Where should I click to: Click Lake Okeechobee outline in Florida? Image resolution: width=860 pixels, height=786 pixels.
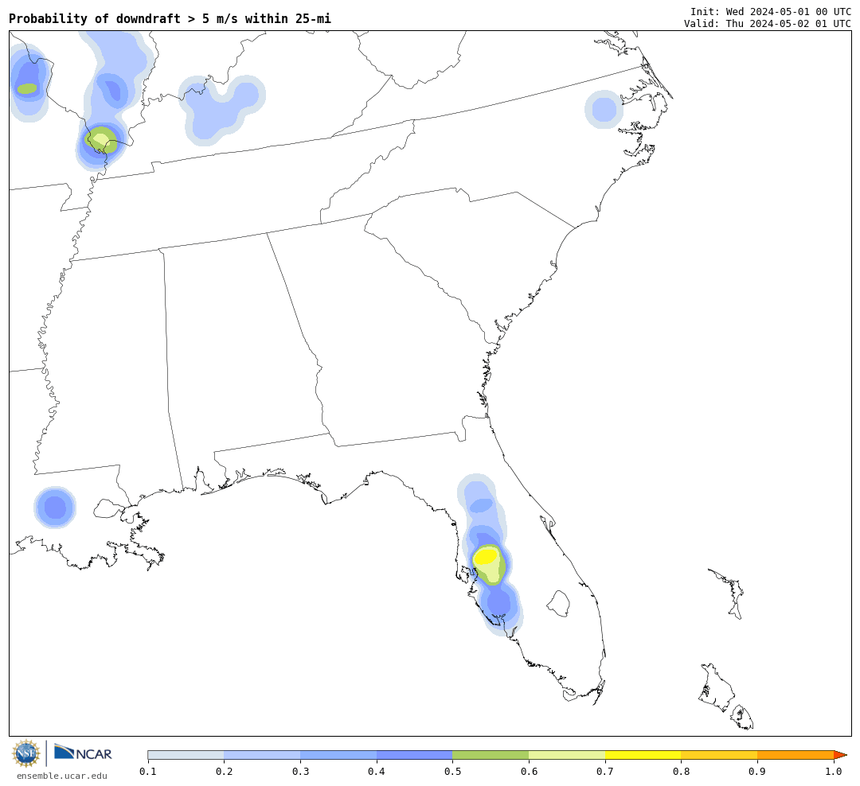click(558, 604)
